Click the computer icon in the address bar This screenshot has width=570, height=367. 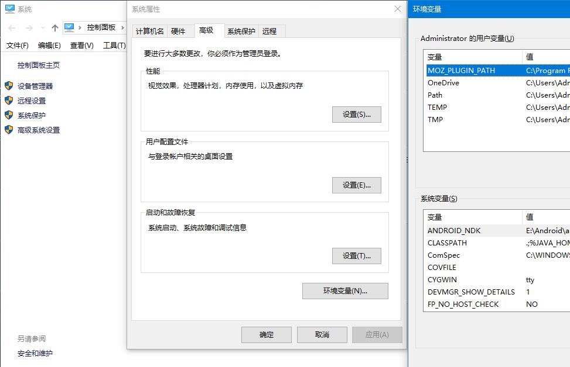coord(70,27)
